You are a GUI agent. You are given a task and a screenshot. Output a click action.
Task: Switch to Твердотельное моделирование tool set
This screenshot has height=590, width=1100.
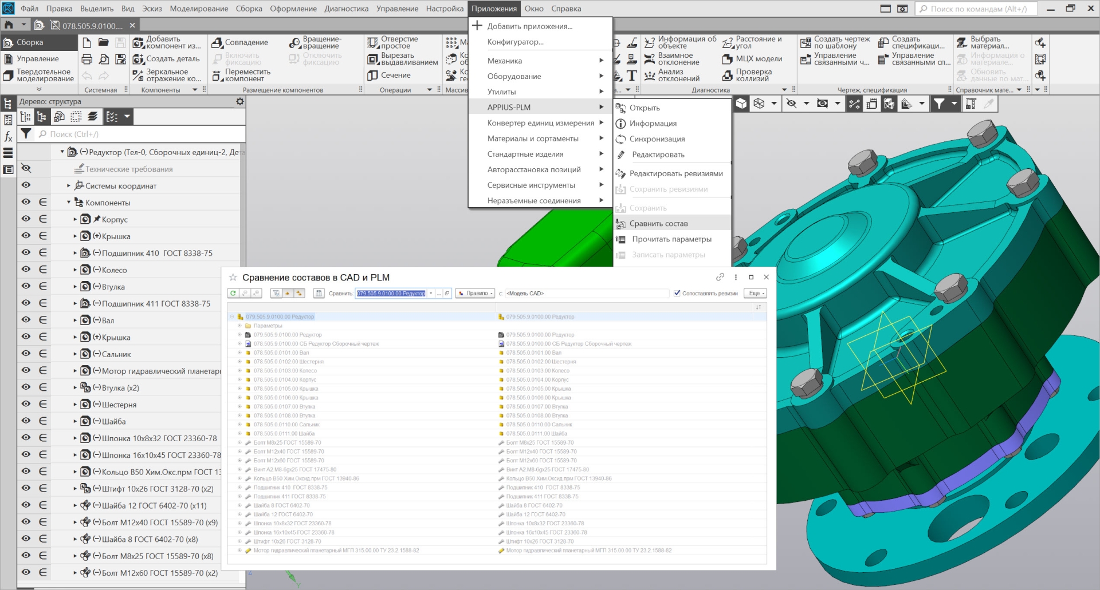[x=39, y=75]
